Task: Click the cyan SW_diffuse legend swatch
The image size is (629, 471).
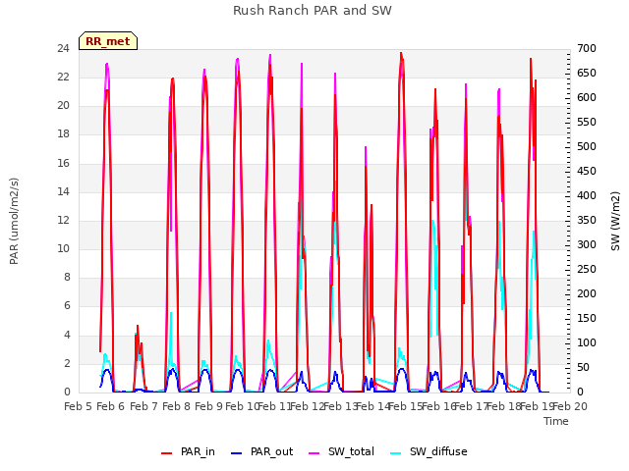Action: 395,453
